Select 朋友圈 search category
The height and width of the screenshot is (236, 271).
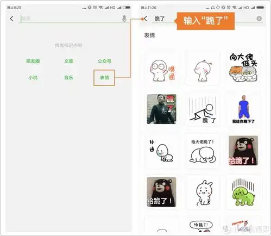point(33,61)
